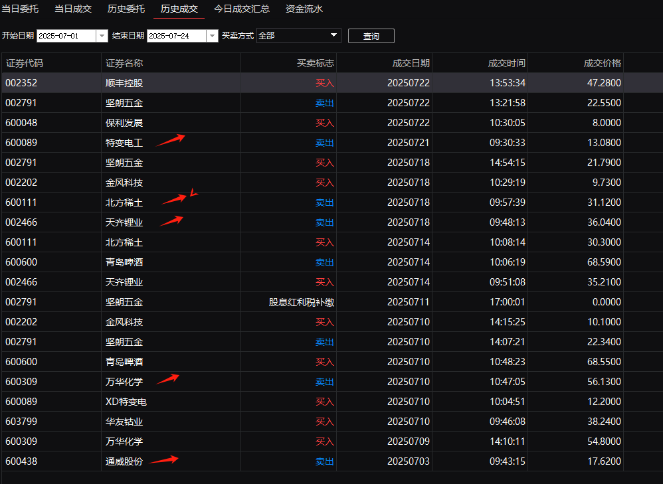663x484 pixels.
Task: Select code 600438 in last row
Action: point(21,461)
